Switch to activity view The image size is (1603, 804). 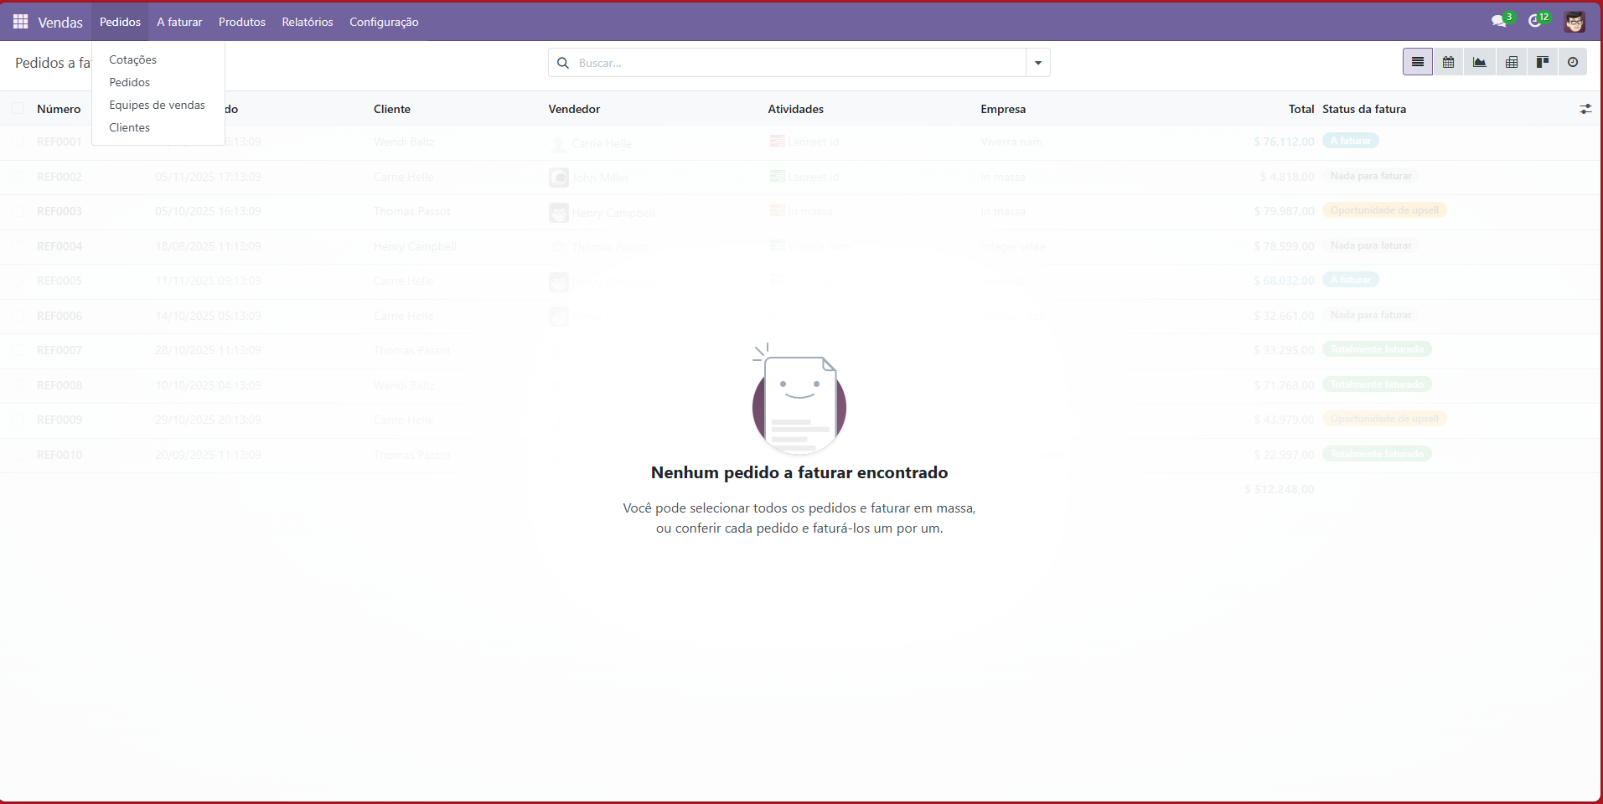(1573, 62)
